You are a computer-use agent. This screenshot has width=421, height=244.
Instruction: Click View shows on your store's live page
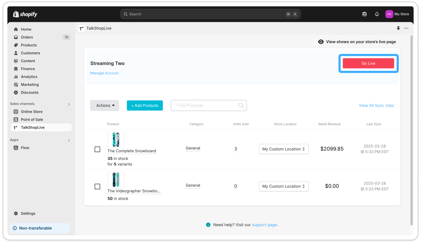click(357, 42)
